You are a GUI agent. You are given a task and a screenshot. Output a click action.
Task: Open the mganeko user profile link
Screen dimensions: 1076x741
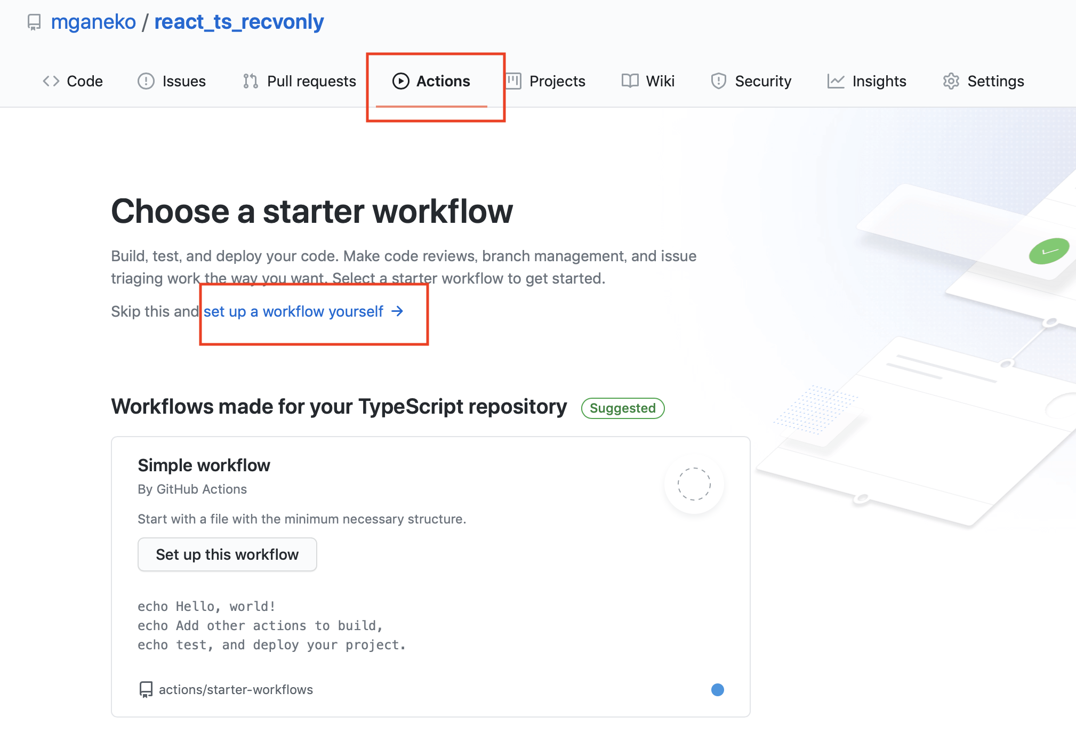93,22
